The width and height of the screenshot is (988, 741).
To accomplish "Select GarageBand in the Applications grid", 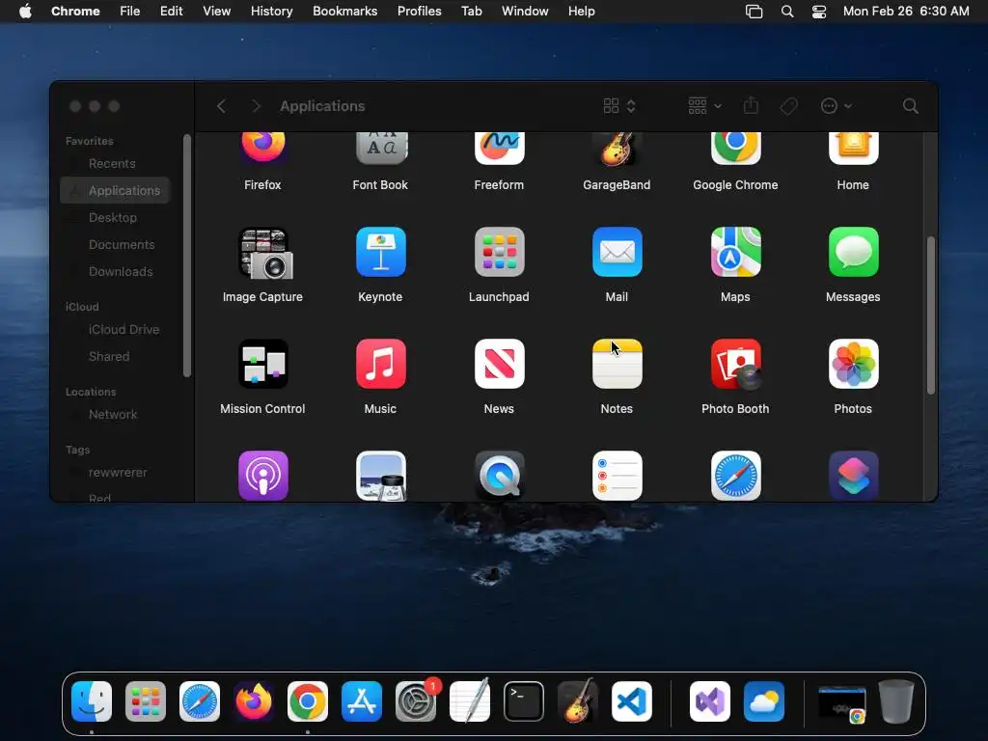I will pyautogui.click(x=617, y=148).
